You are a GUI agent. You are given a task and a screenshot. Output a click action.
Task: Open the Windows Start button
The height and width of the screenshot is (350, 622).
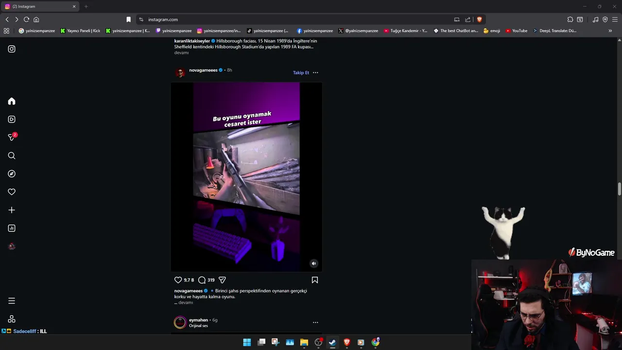pyautogui.click(x=247, y=342)
